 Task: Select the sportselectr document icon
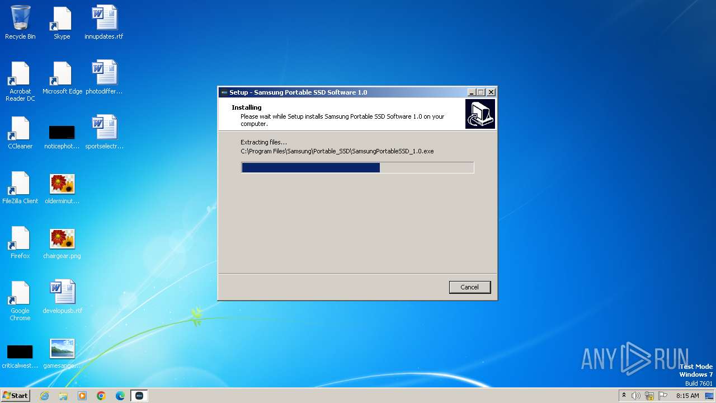pyautogui.click(x=104, y=133)
